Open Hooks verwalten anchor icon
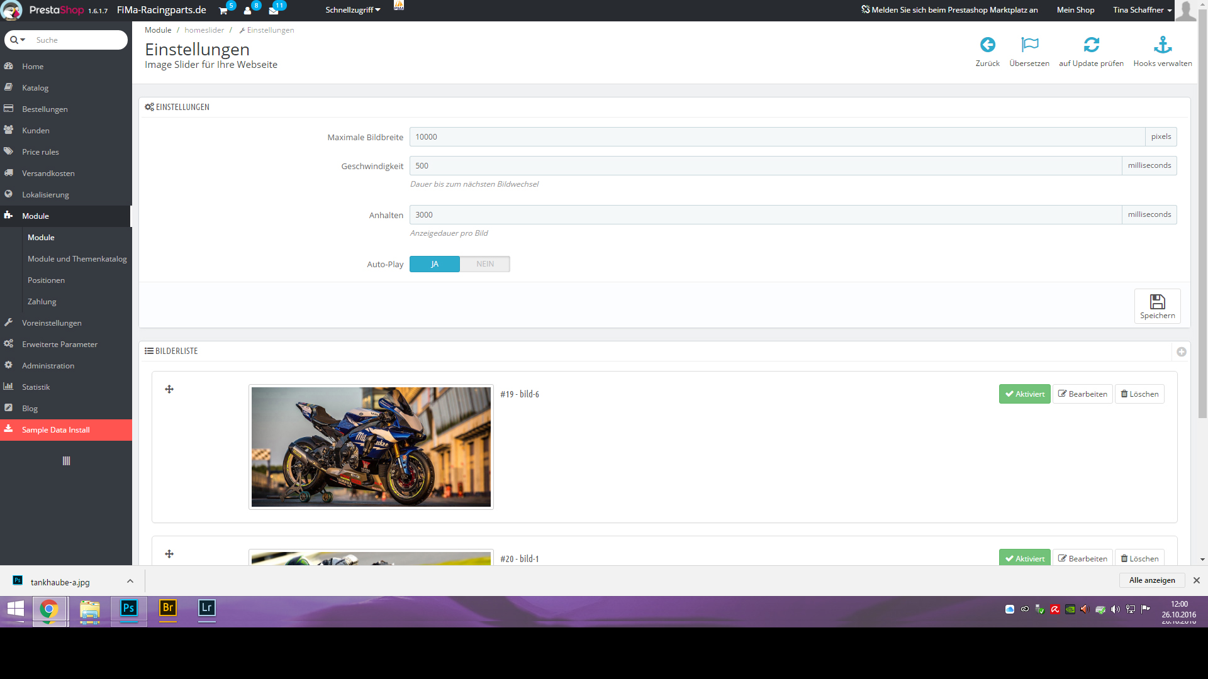This screenshot has width=1208, height=679. coord(1162,45)
